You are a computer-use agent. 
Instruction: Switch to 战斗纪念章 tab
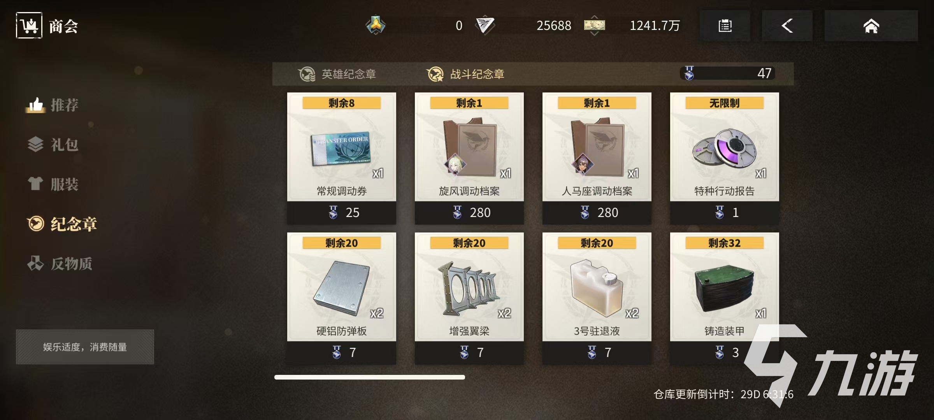point(465,74)
